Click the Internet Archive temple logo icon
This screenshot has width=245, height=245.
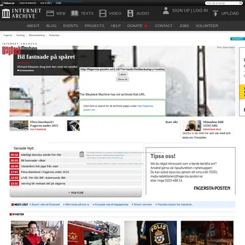(6, 13)
